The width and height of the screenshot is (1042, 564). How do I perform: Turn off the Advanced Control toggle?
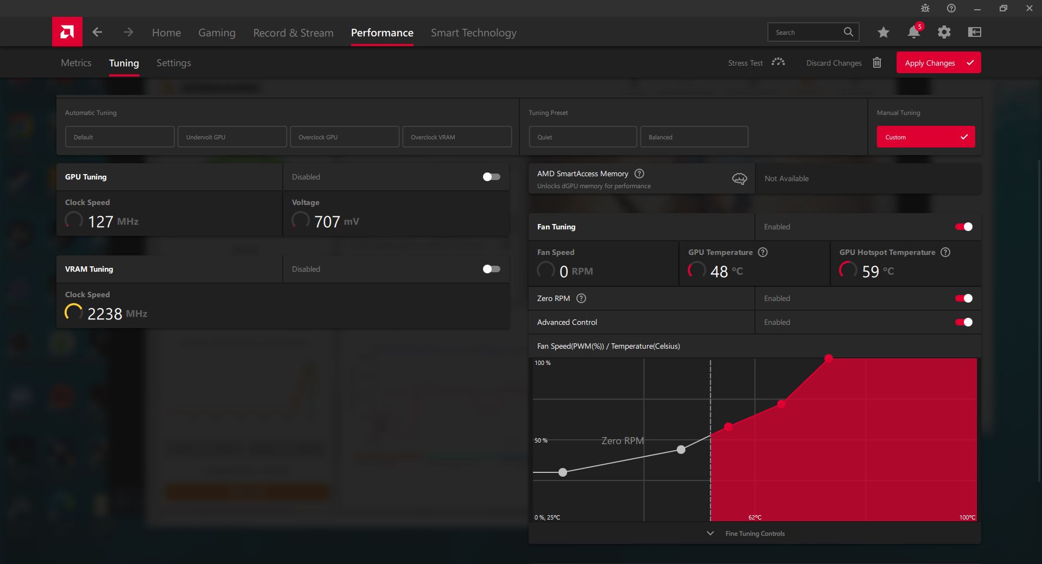pyautogui.click(x=964, y=322)
